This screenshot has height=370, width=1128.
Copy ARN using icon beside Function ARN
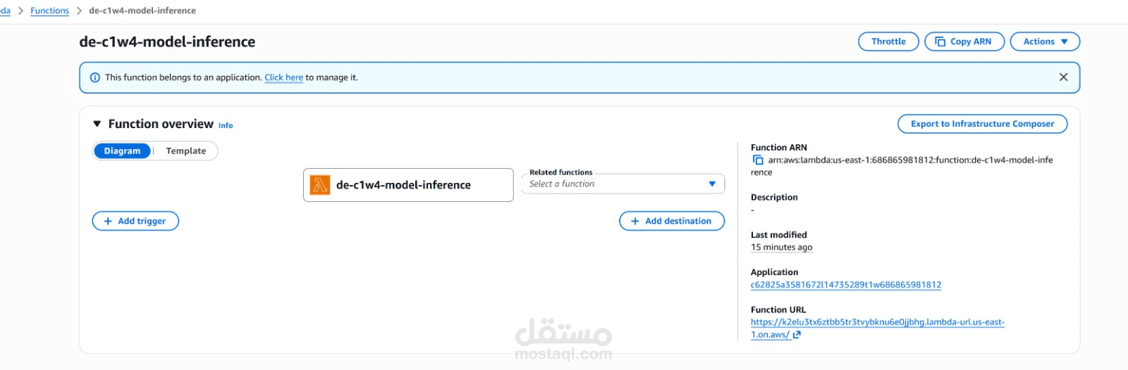758,160
